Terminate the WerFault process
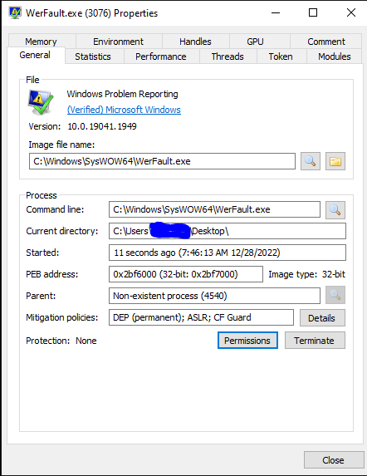 pyautogui.click(x=315, y=341)
